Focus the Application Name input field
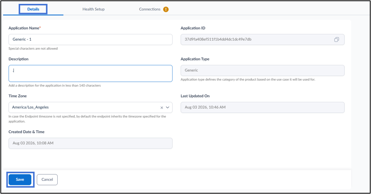The width and height of the screenshot is (371, 194). [x=90, y=40]
